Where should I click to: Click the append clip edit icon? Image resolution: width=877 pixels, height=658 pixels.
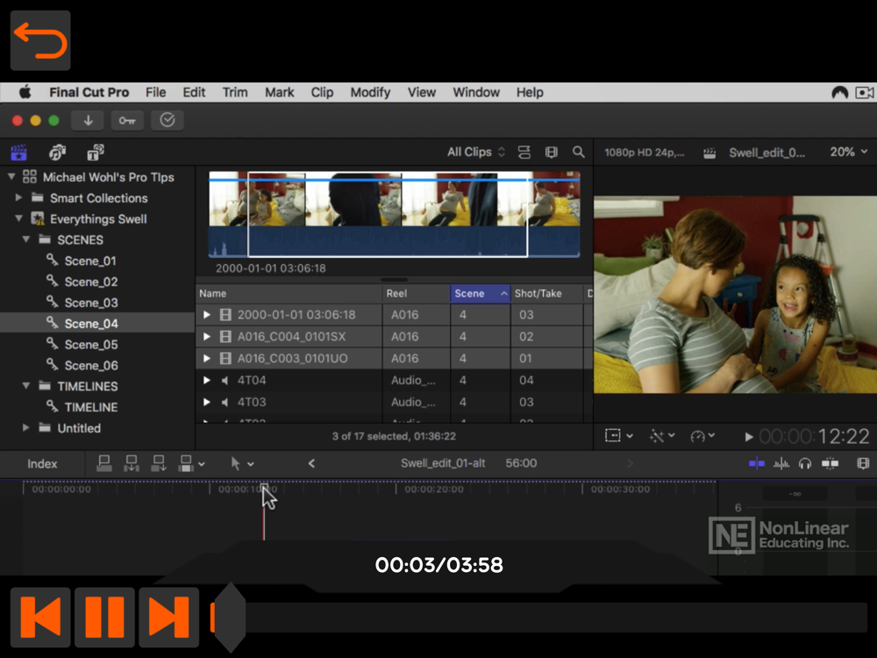point(159,463)
